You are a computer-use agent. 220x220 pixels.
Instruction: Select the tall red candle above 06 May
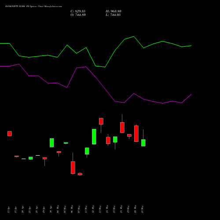click(73, 168)
